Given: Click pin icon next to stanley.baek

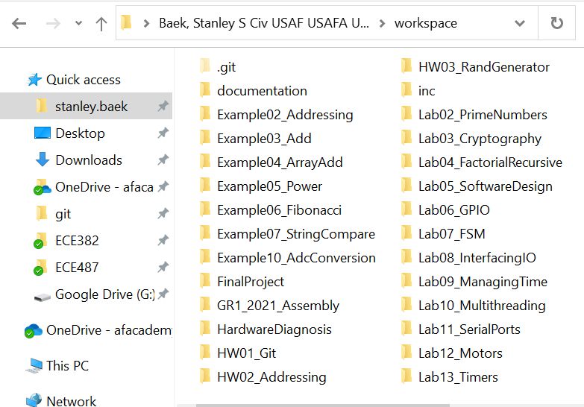Looking at the screenshot, I should [x=163, y=106].
